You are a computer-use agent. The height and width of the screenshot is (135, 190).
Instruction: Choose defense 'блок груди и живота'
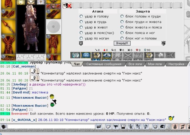(x=122, y=22)
